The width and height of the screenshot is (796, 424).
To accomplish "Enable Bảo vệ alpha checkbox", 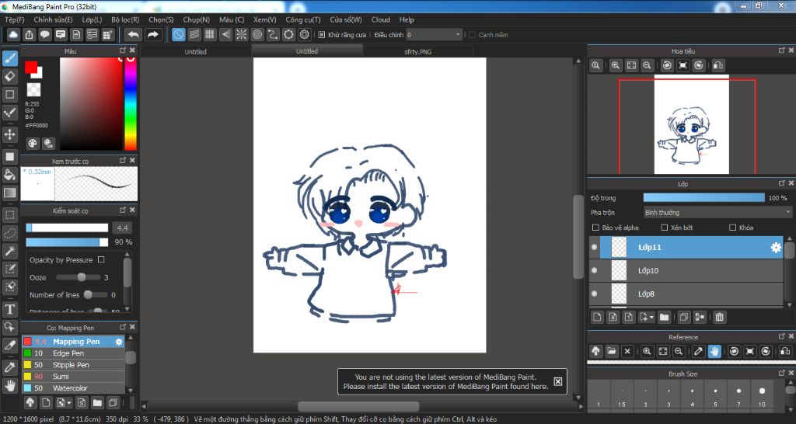I will [x=596, y=228].
